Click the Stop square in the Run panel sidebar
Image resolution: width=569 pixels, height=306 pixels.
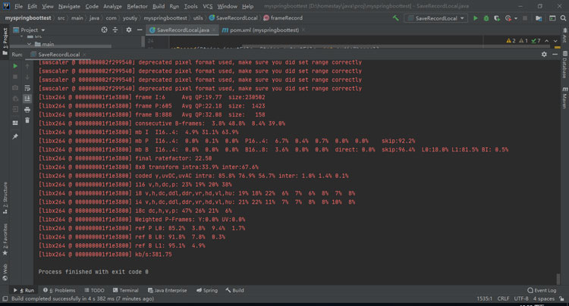15,76
